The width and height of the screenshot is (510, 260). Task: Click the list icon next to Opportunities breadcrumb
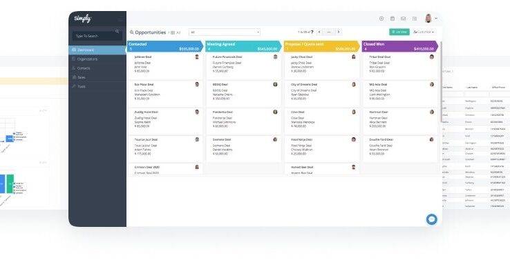point(173,33)
